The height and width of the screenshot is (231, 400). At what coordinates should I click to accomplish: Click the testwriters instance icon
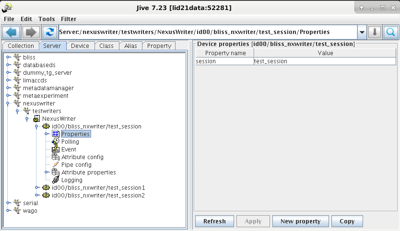[27, 111]
